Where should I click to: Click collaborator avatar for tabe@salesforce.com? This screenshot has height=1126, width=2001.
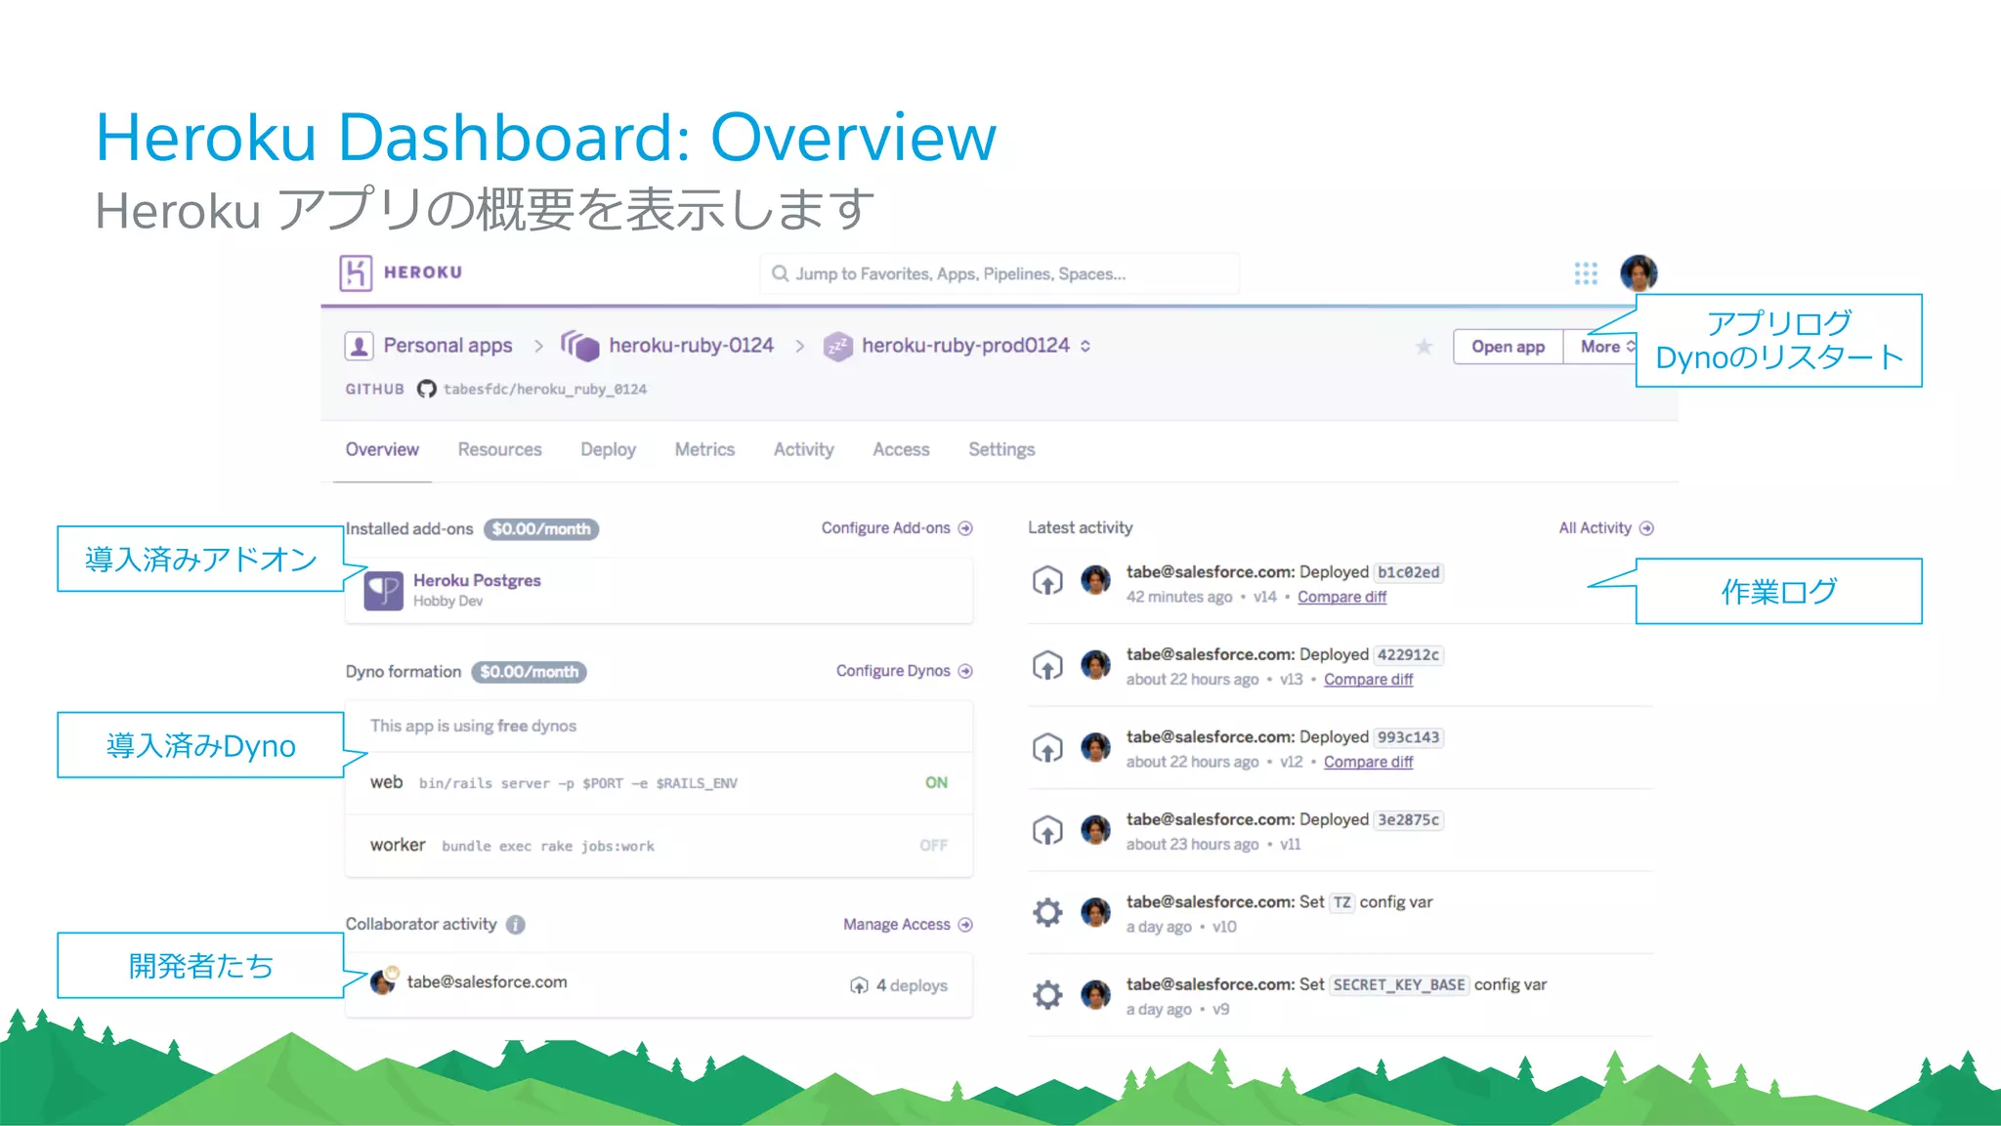click(384, 980)
